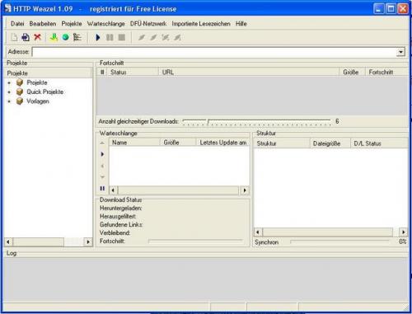Open the Datei menu
The width and height of the screenshot is (412, 314).
coord(17,24)
